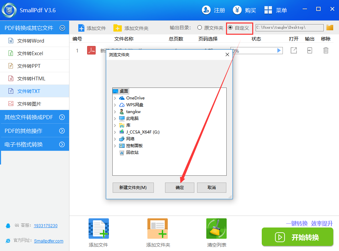Expand the OneDrive tree node

[115, 98]
